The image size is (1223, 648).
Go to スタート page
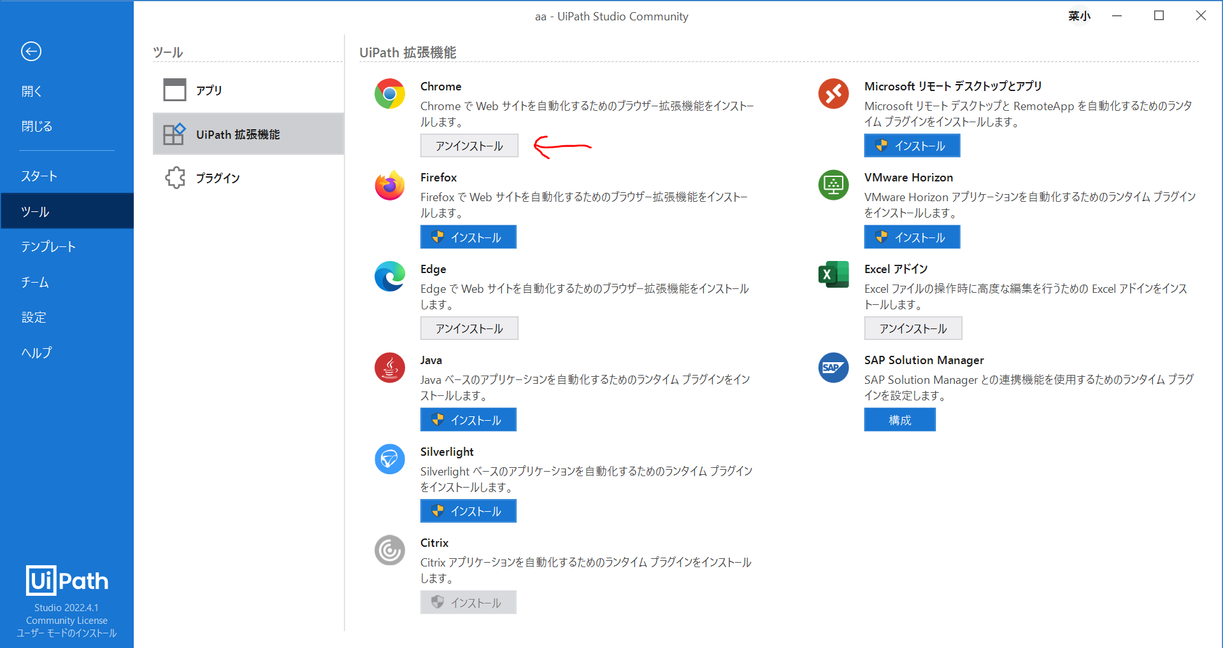click(x=67, y=176)
